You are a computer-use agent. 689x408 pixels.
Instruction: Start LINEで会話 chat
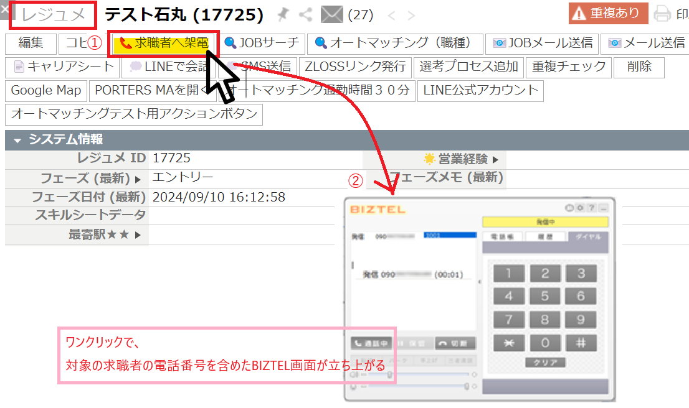[x=169, y=67]
